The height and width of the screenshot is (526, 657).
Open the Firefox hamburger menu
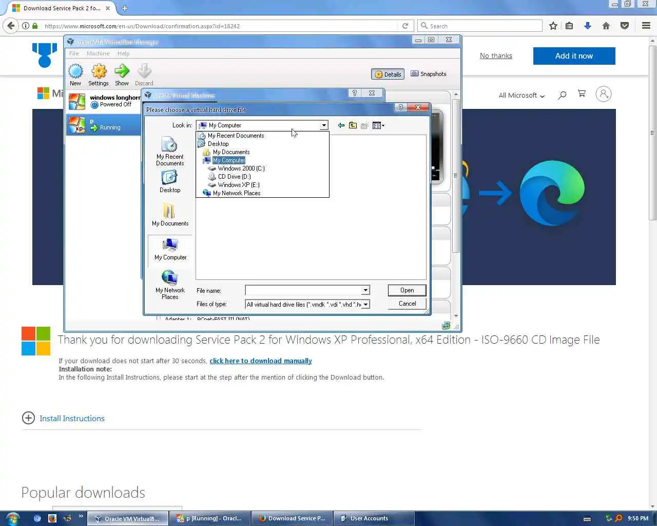[x=646, y=26]
